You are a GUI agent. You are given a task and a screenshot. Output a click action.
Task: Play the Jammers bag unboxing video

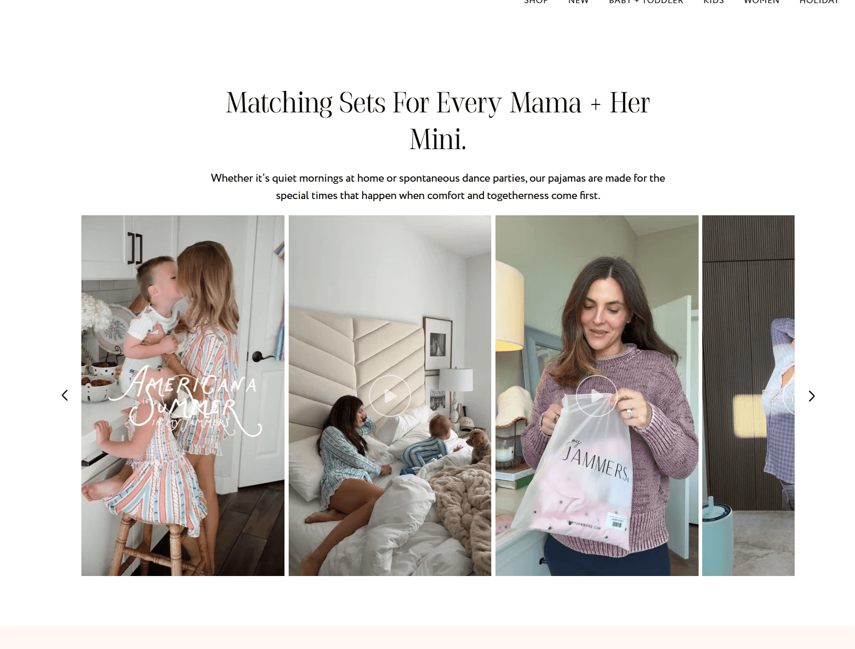[x=597, y=396]
